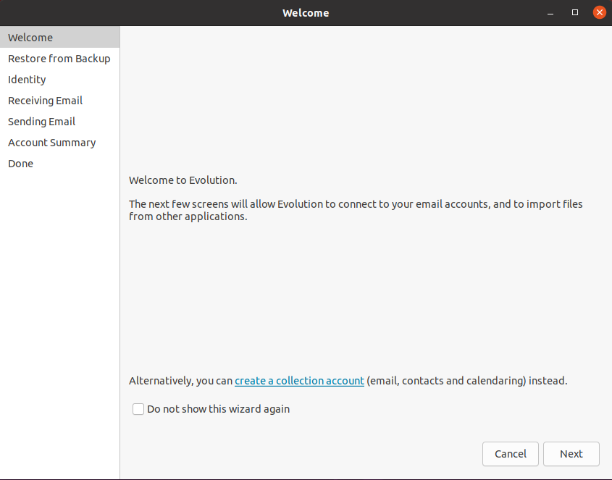Screen dimensions: 612x480
Task: Close the Welcome wizard with the orange X
Action: pyautogui.click(x=599, y=12)
